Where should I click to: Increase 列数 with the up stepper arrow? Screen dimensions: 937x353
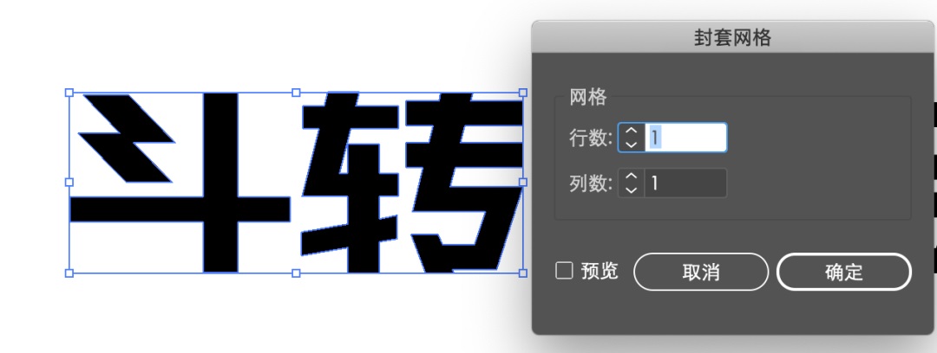click(x=632, y=176)
